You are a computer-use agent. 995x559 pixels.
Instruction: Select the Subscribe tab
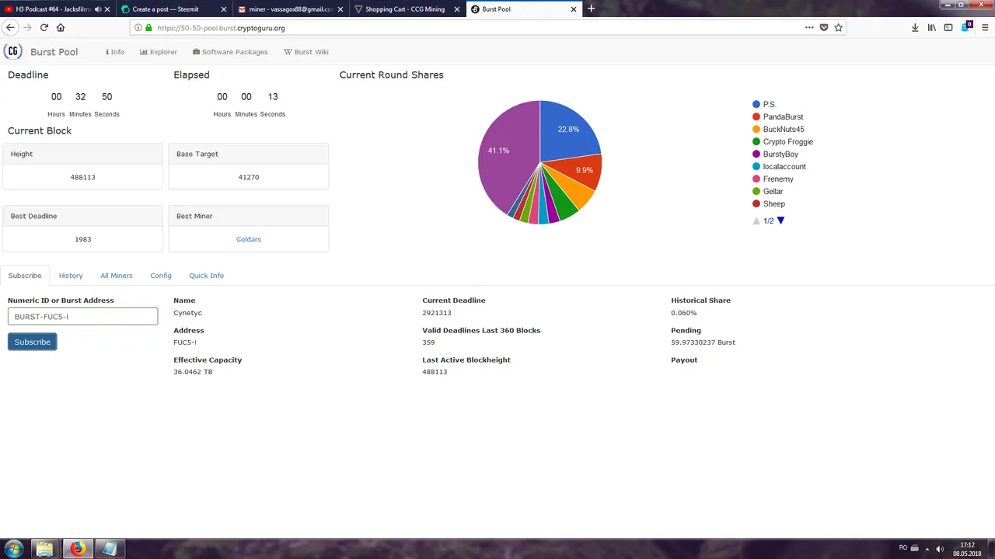25,276
